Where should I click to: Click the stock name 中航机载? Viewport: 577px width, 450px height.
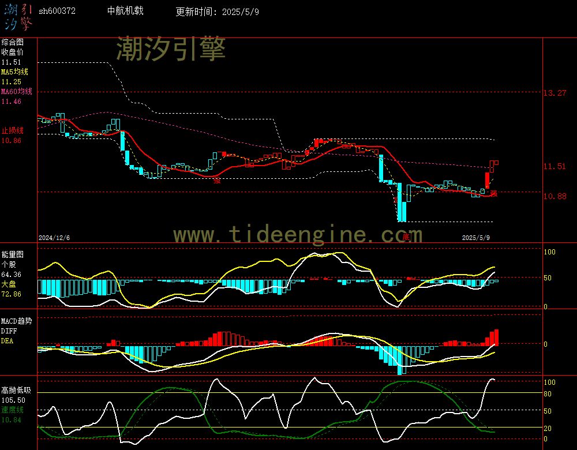[x=125, y=10]
